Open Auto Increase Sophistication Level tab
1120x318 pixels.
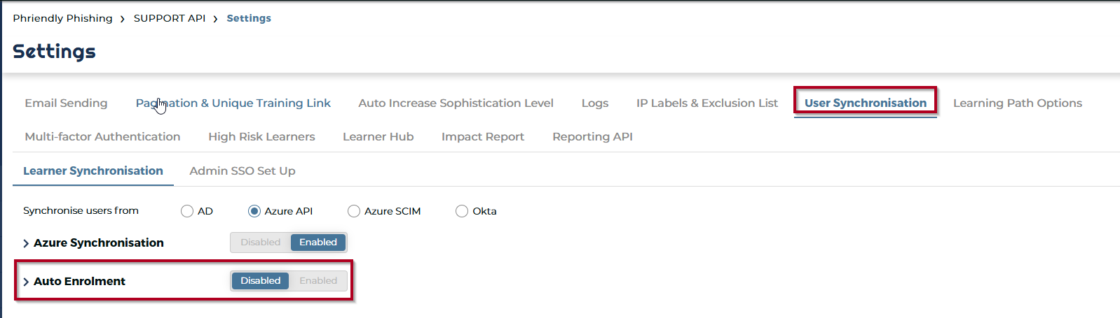(456, 103)
